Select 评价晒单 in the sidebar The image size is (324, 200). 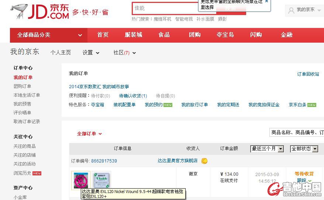(x=22, y=113)
